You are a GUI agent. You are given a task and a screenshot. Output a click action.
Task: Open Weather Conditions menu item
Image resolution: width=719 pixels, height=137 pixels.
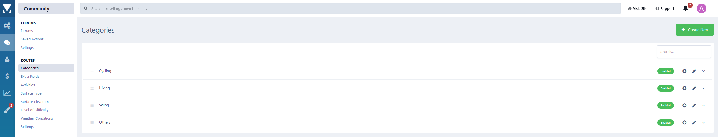(37, 118)
